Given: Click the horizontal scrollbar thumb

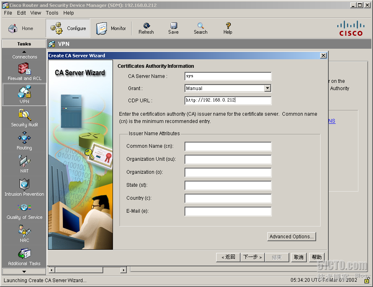Looking at the screenshot, I should pos(79,270).
